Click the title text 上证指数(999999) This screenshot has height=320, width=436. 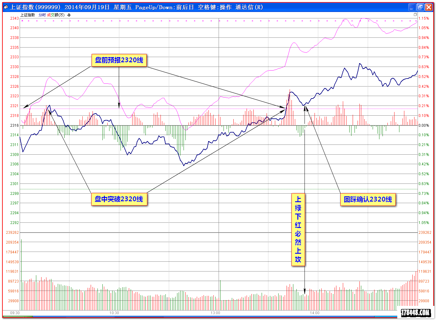35,7
